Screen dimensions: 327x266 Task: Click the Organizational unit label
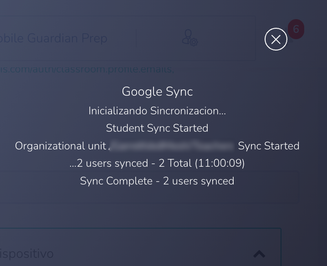61,146
